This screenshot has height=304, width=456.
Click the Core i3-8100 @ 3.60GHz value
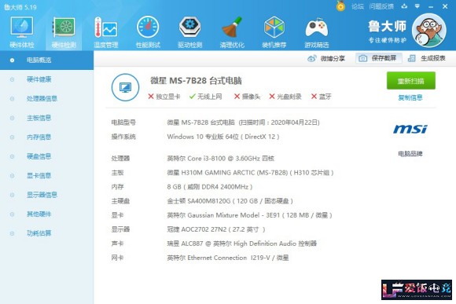[x=220, y=159]
